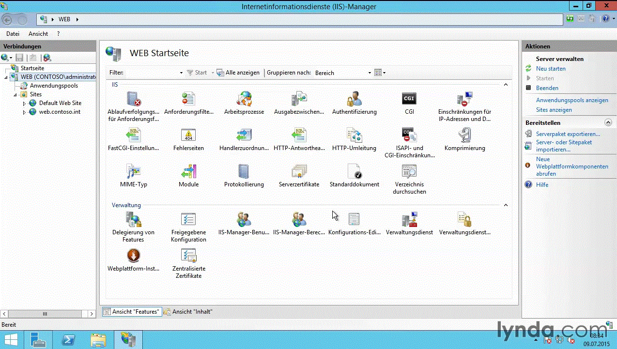Open the HTTP-Umleitung feature
Image resolution: width=617 pixels, height=349 pixels.
point(354,135)
